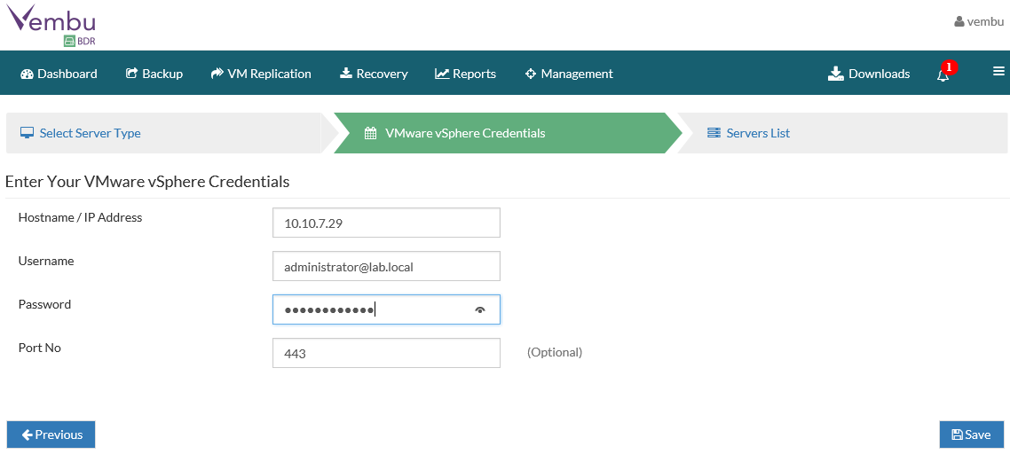Open the vembu user account menu
Screen dimensions: 1010x462
pos(979,21)
